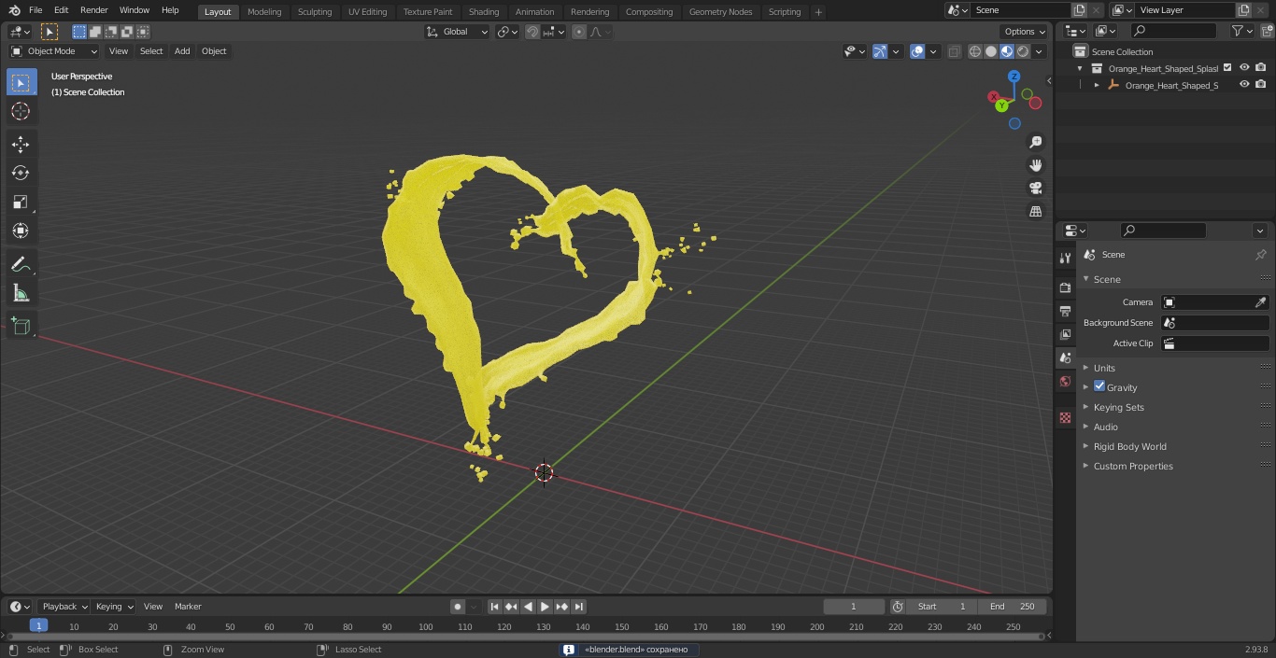Open Object Mode dropdown
Viewport: 1276px width, 658px height.
[54, 51]
